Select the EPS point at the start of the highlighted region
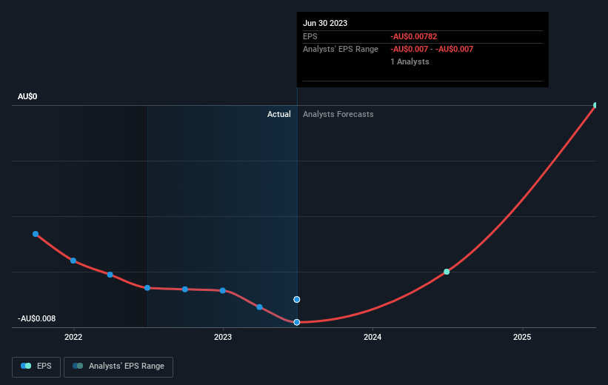 [147, 288]
